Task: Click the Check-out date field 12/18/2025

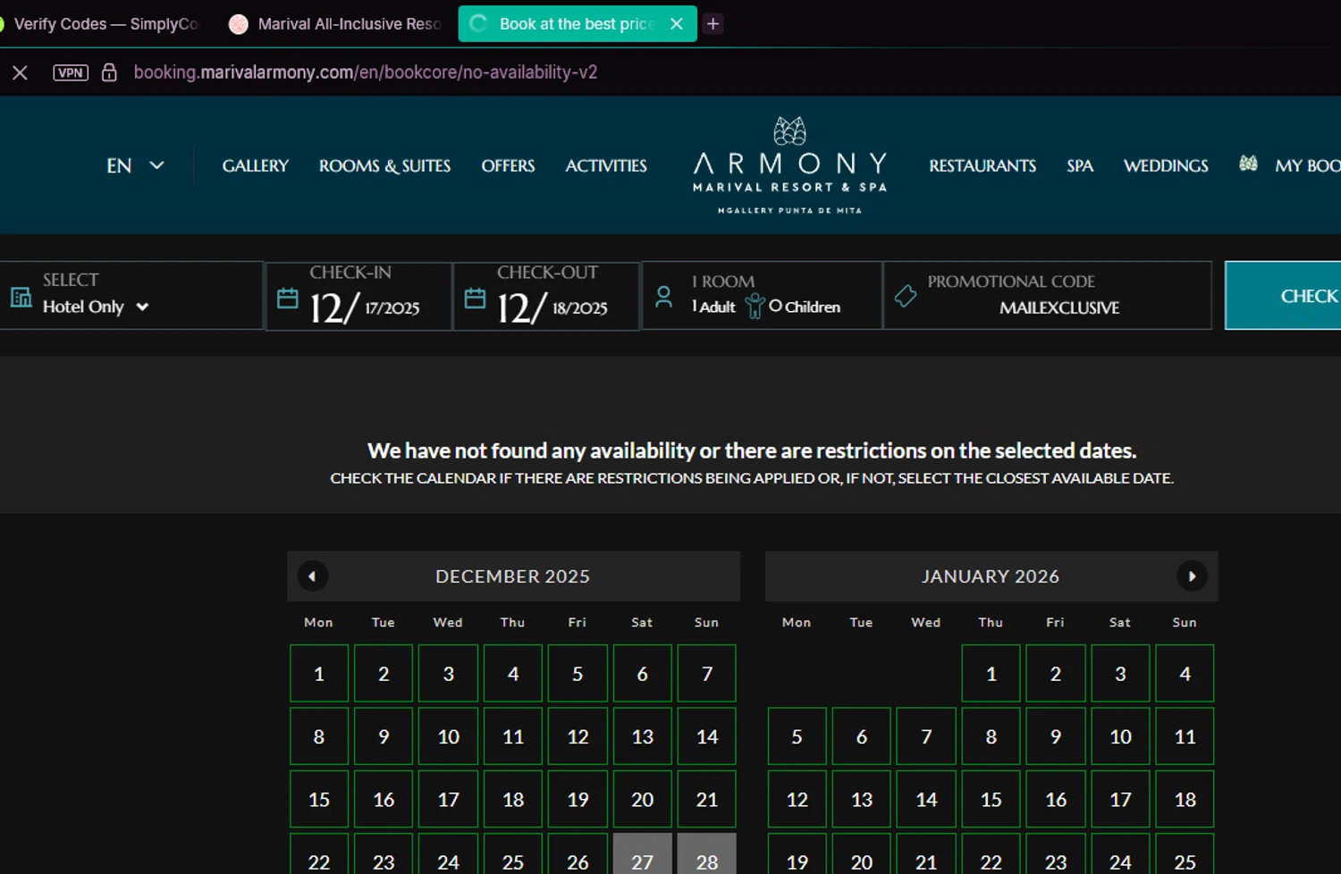Action: pyautogui.click(x=546, y=296)
